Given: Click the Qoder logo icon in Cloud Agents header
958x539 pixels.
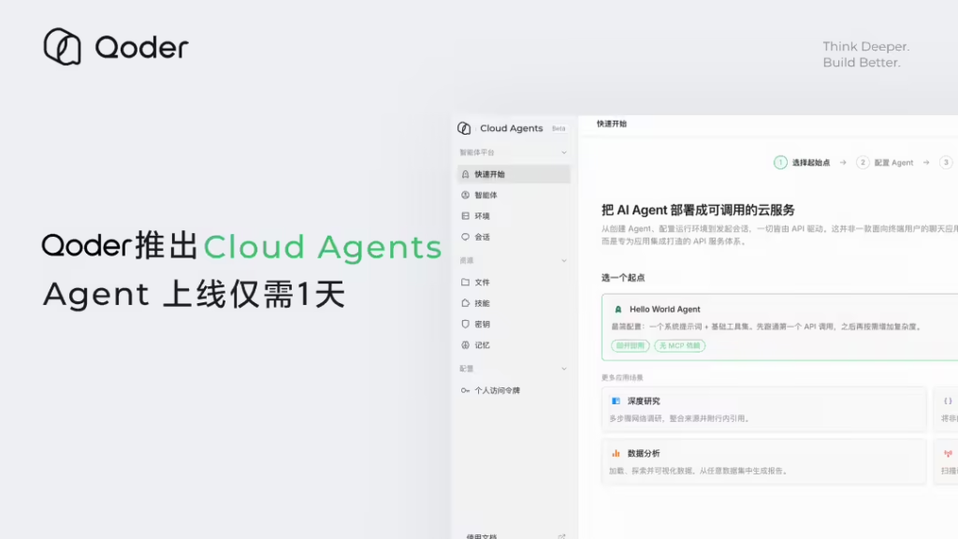Looking at the screenshot, I should click(x=464, y=127).
